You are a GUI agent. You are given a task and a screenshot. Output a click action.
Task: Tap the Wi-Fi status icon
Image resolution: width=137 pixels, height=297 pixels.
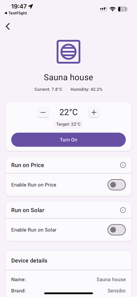coord(113,9)
